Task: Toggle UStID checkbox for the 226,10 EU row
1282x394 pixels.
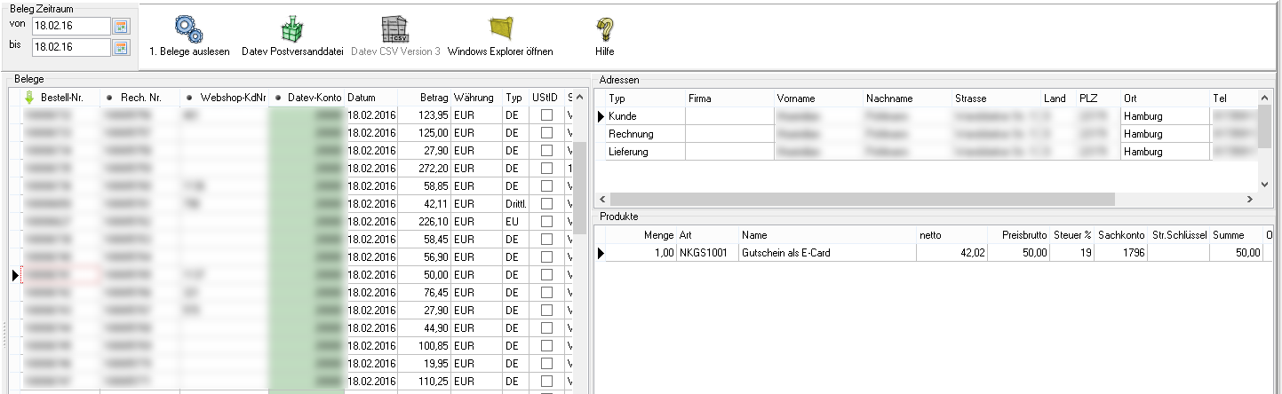Action: tap(546, 221)
